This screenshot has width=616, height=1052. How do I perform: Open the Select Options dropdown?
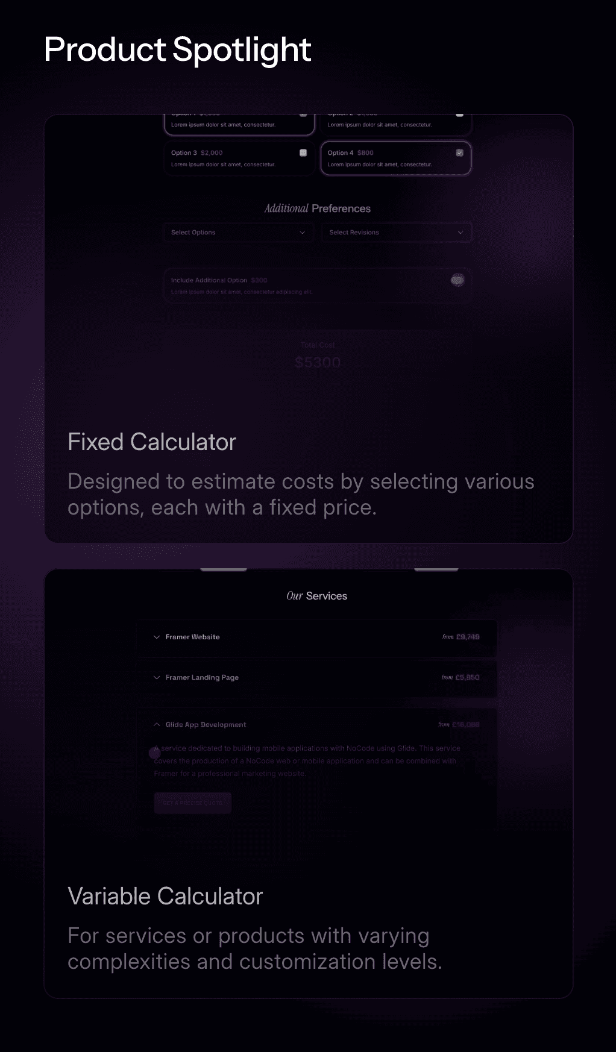[x=238, y=233]
